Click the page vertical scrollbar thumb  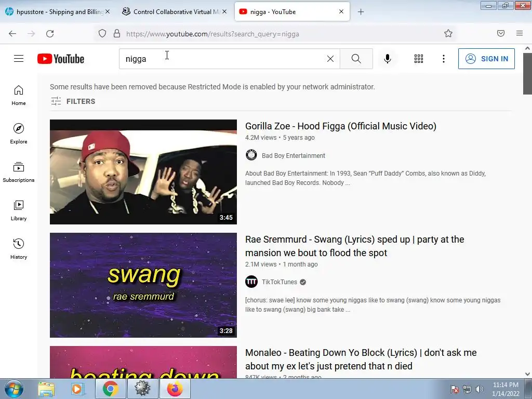(527, 74)
